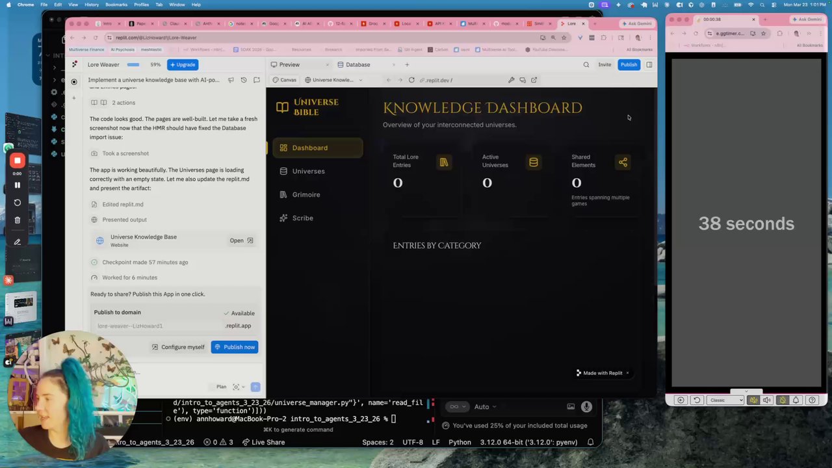Click the Publish now button
This screenshot has height=468, width=832.
click(235, 347)
